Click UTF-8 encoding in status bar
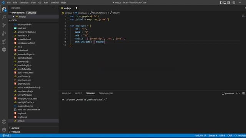The image size is (246, 138). (222, 135)
